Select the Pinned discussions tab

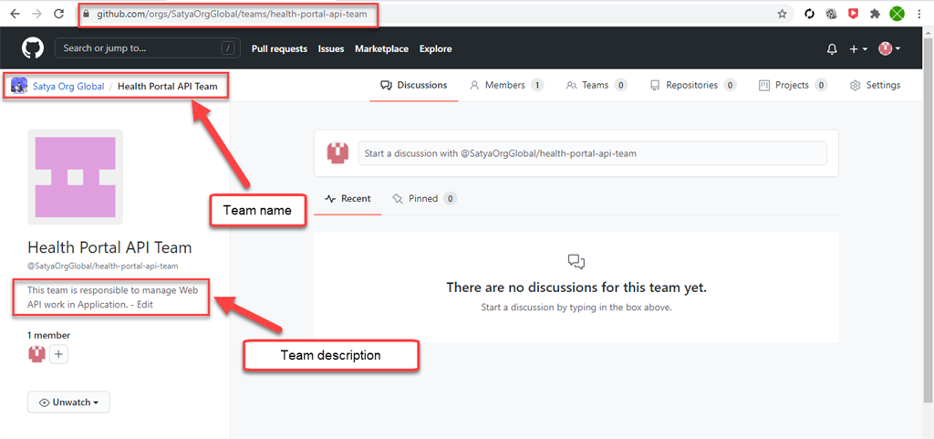tap(424, 199)
